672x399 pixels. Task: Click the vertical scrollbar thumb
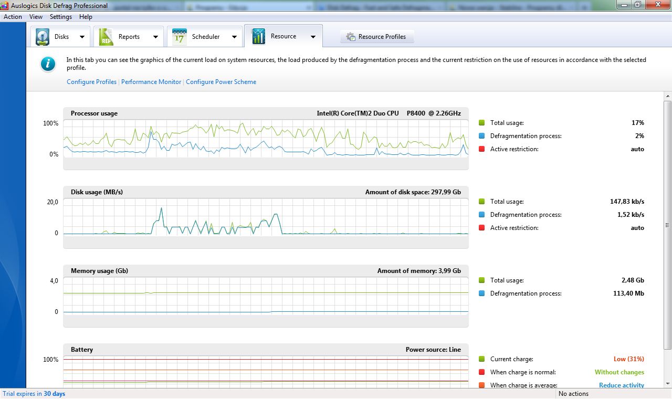[667, 225]
